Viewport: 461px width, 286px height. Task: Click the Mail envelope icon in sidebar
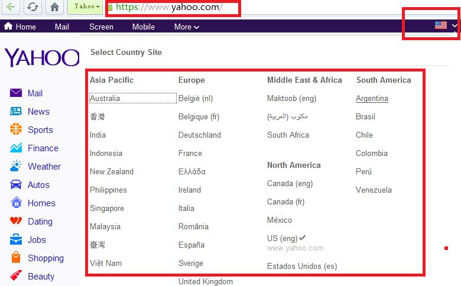(x=16, y=93)
